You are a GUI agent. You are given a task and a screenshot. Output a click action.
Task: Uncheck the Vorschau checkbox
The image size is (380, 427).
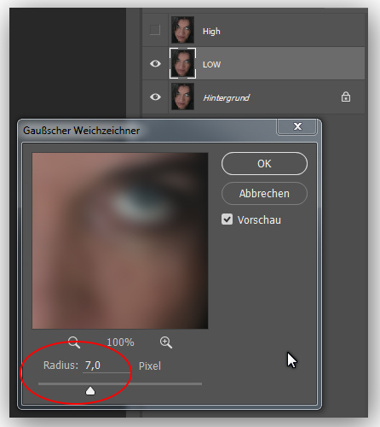point(227,219)
